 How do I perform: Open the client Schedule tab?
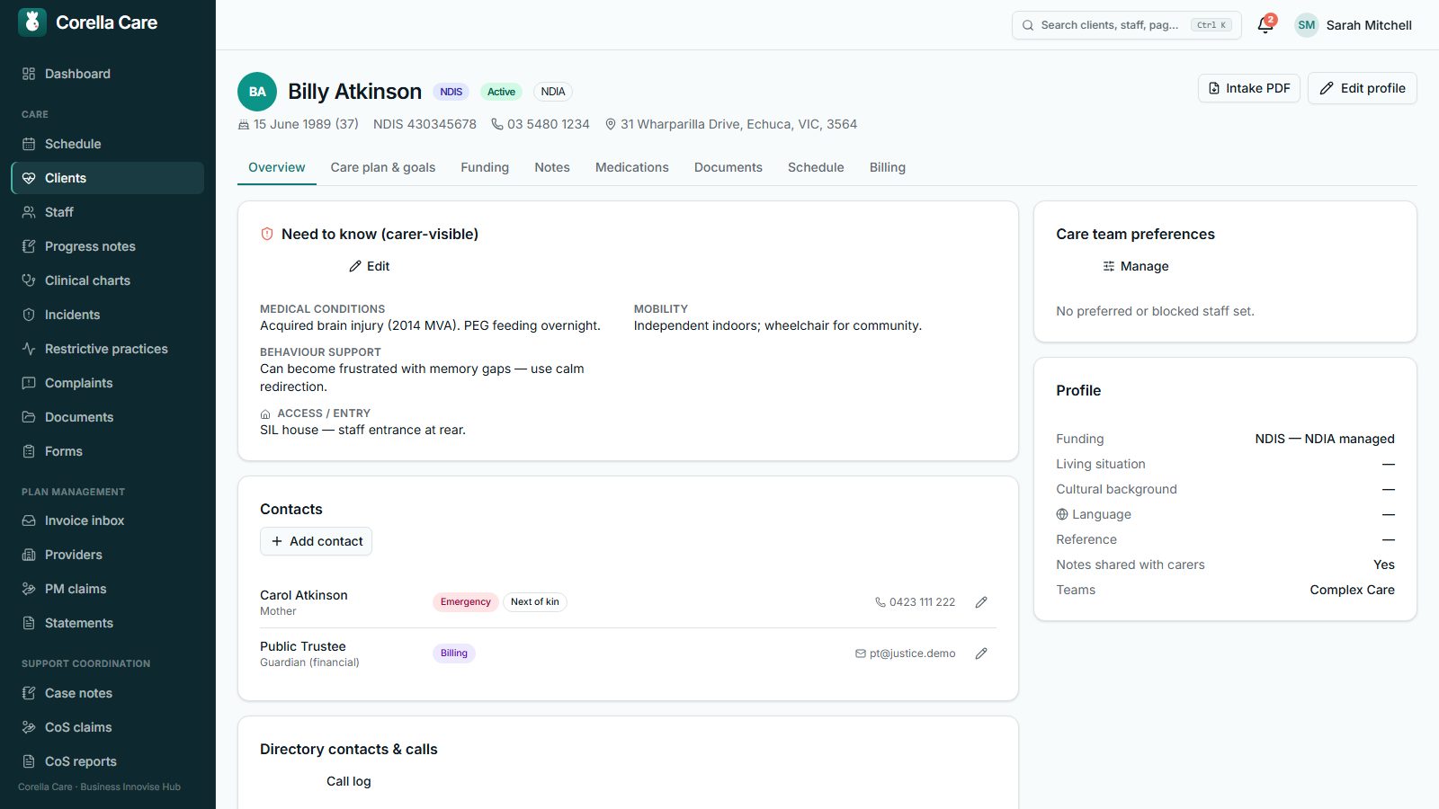point(816,167)
